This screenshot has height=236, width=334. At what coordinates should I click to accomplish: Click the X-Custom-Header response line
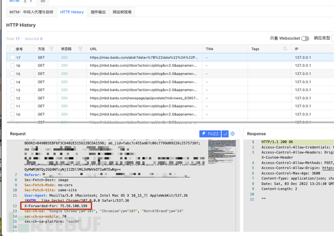(x=277, y=158)
